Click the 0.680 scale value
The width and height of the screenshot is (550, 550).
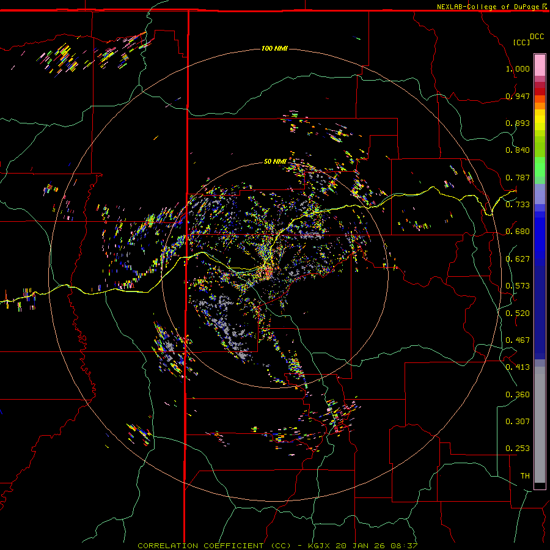click(518, 232)
